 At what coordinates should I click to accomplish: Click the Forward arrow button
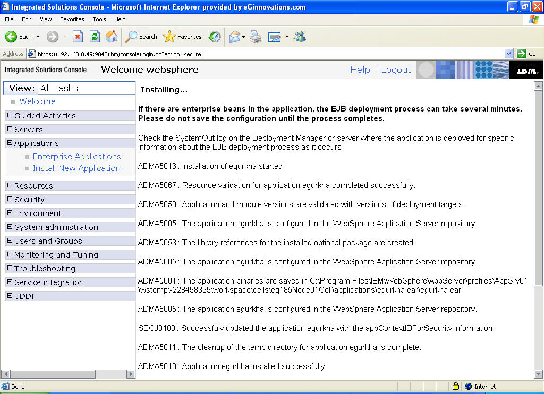[x=53, y=37]
